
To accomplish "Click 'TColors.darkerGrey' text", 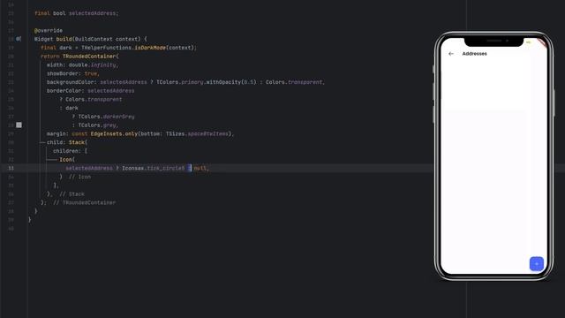I will pyautogui.click(x=106, y=117).
